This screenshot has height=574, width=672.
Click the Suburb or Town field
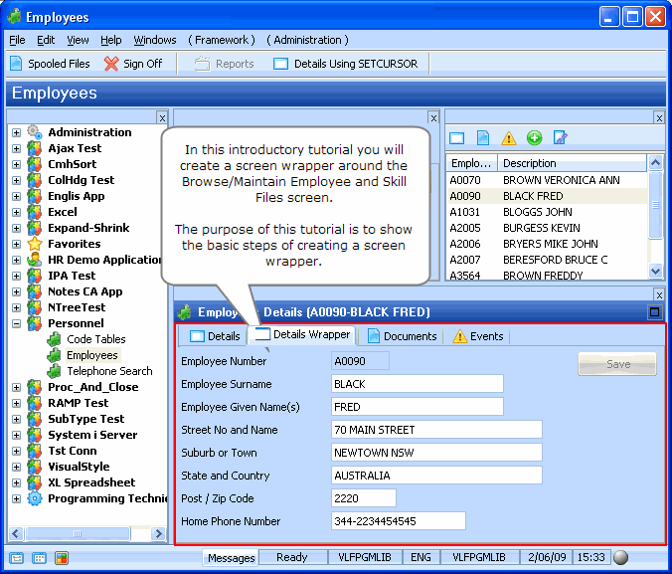pos(436,453)
